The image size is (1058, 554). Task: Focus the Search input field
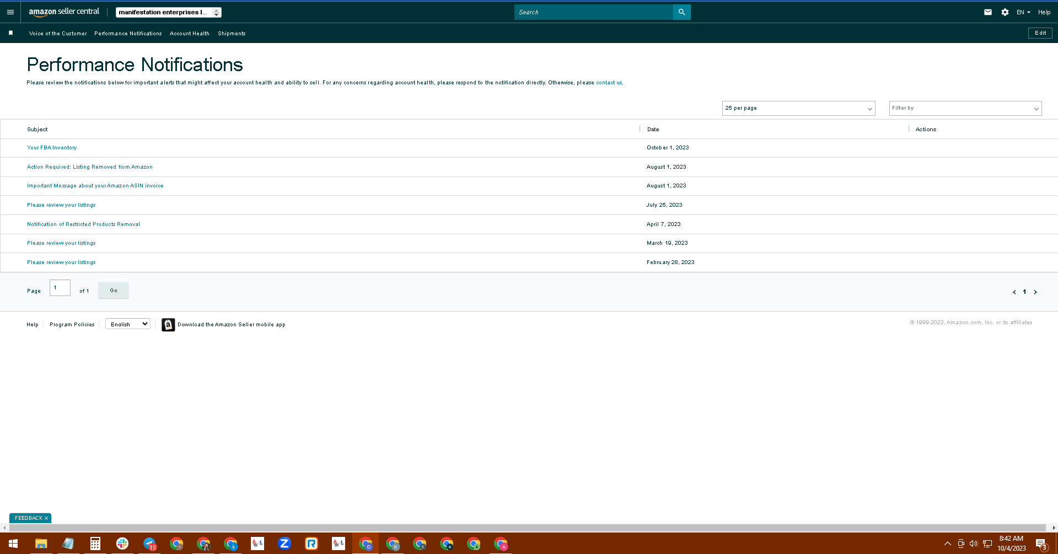(x=594, y=12)
